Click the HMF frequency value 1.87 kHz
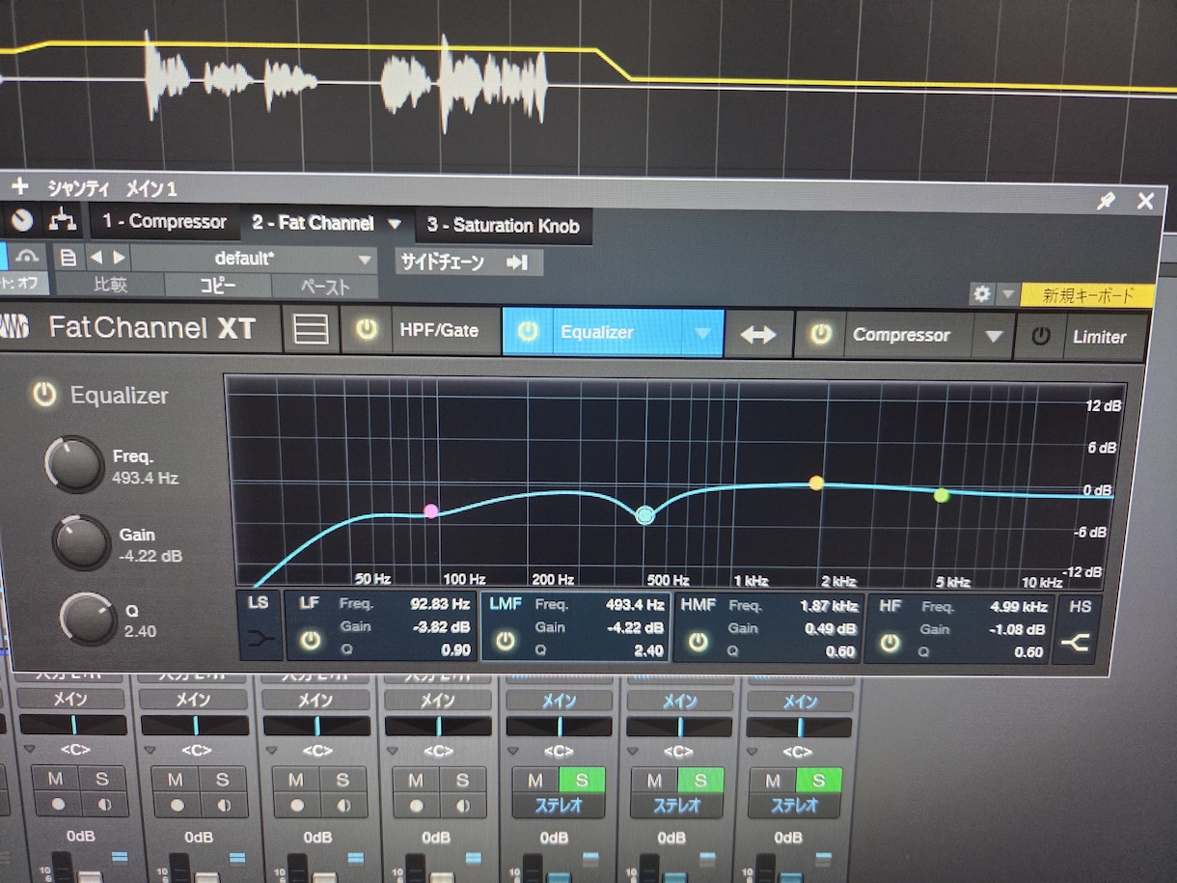Image resolution: width=1177 pixels, height=883 pixels. point(829,606)
